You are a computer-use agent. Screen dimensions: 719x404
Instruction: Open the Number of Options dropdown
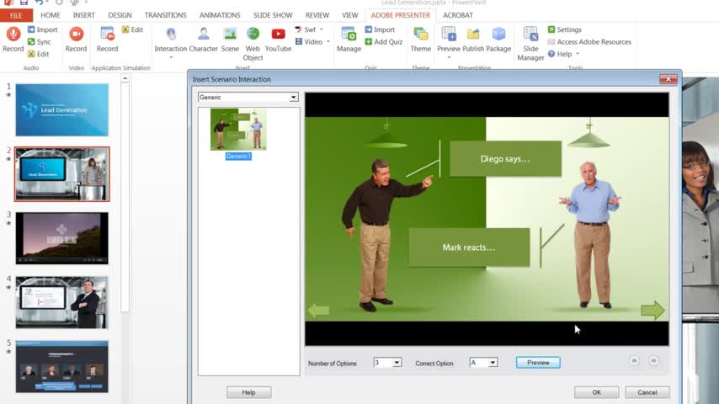[x=397, y=363]
